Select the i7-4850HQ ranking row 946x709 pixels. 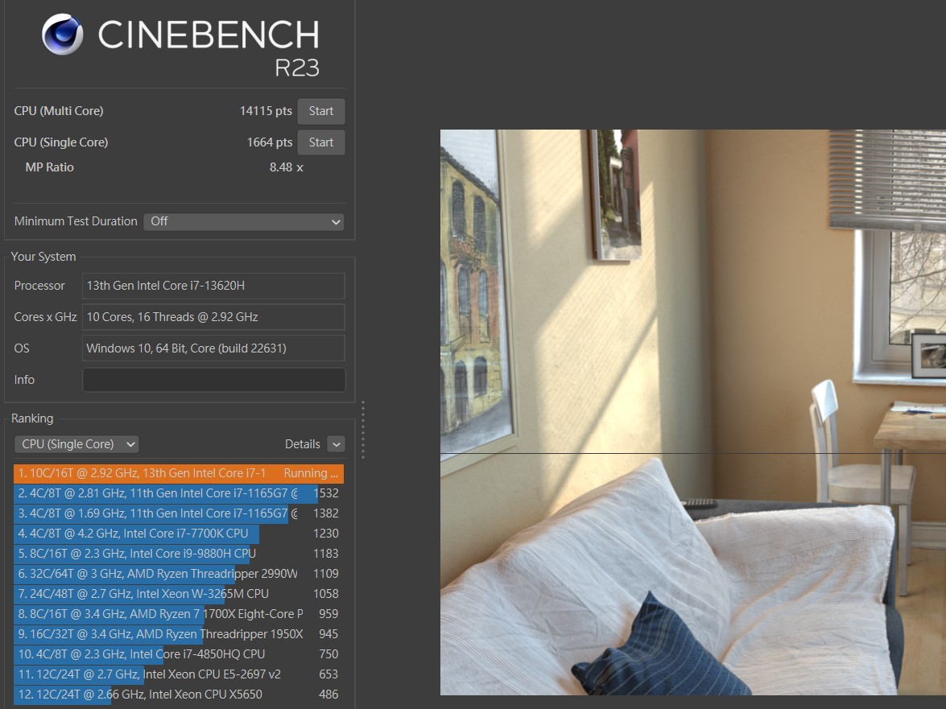tap(179, 654)
